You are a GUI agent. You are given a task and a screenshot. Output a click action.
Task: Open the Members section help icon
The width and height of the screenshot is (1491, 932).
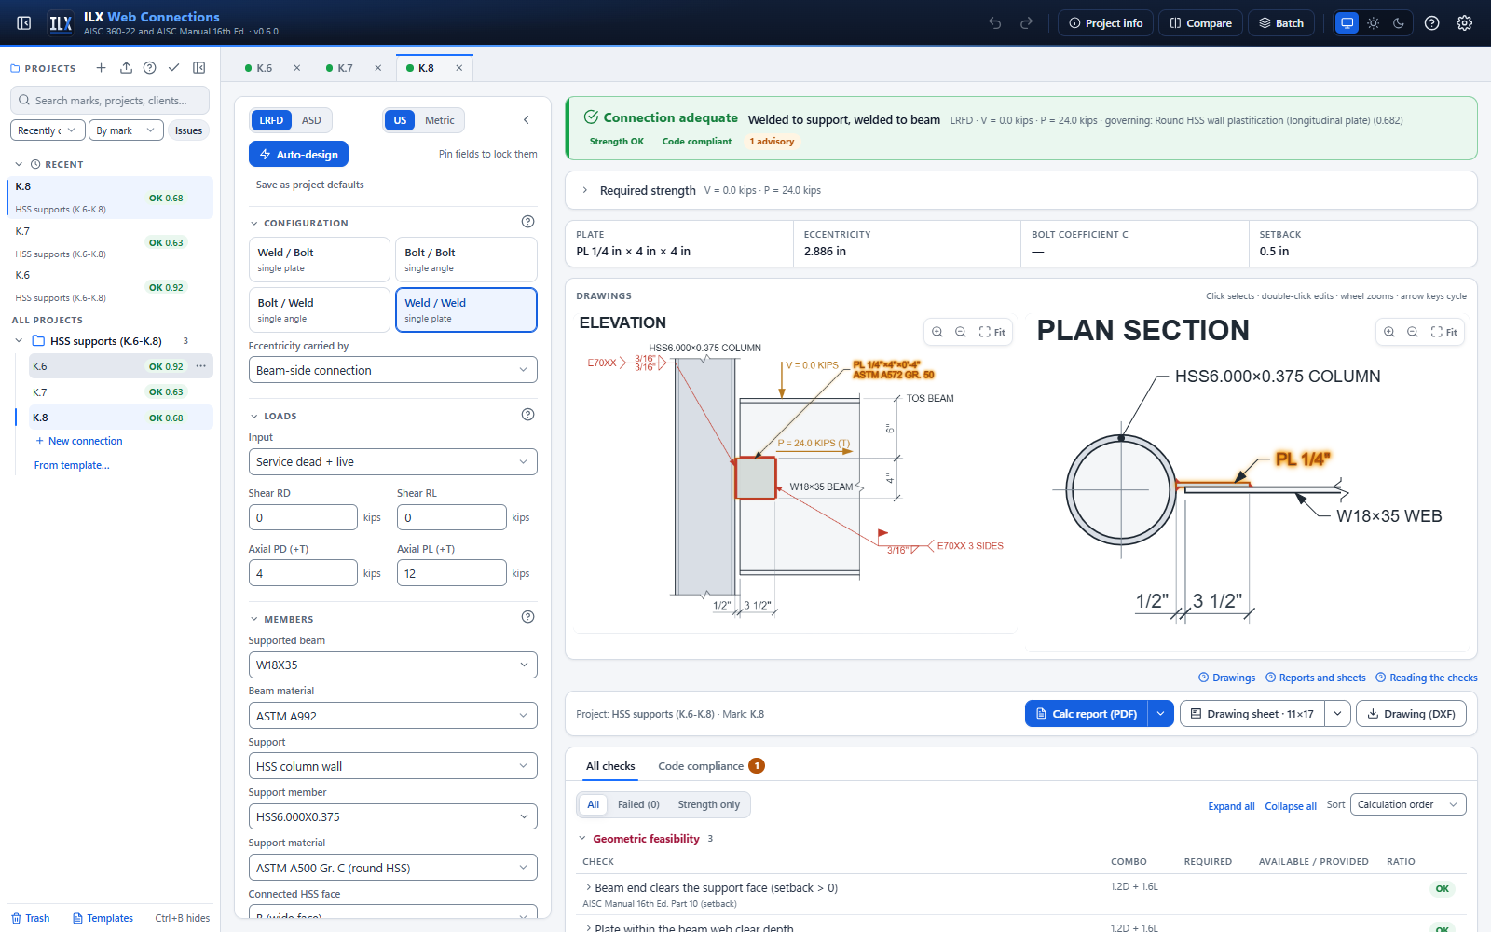click(x=527, y=617)
